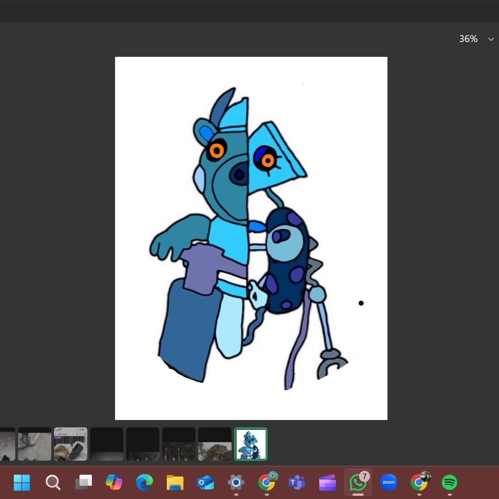The height and width of the screenshot is (499, 499).
Task: Open the first Chrome profile with flower badge
Action: click(267, 483)
